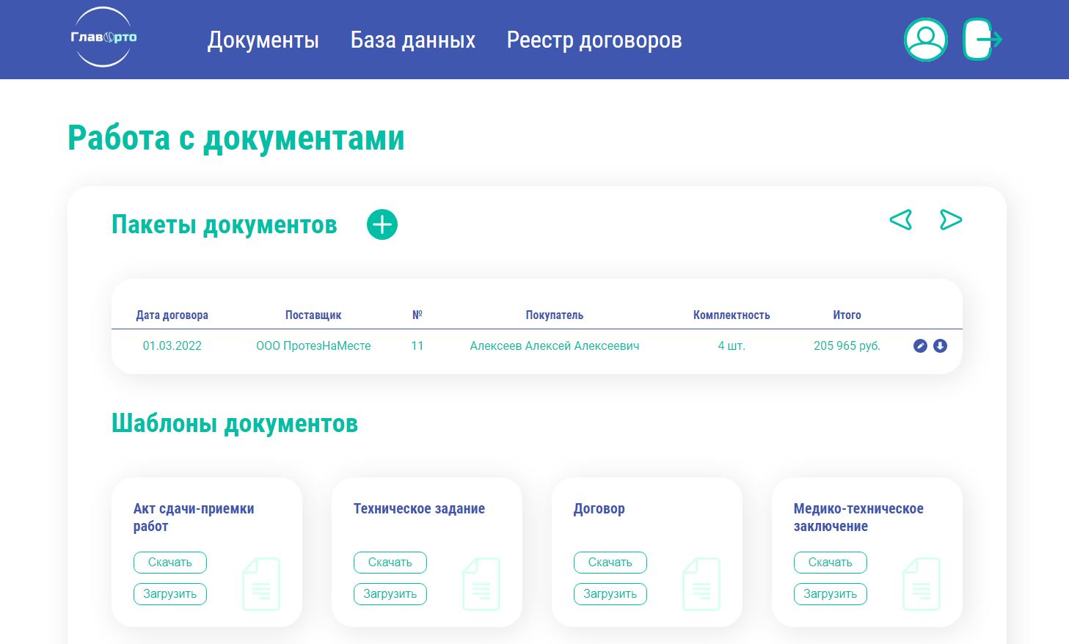Edit the package row 11 with pencil icon
This screenshot has width=1069, height=644.
point(920,346)
